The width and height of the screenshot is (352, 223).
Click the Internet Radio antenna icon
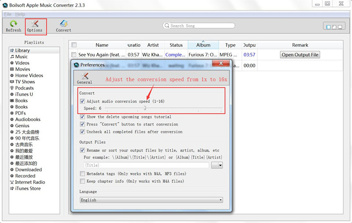point(12,182)
